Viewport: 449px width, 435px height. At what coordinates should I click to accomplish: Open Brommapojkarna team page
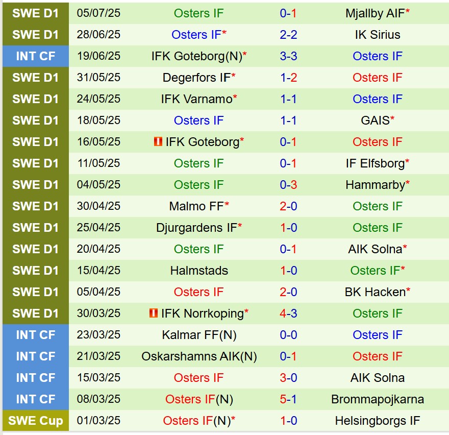(378, 399)
